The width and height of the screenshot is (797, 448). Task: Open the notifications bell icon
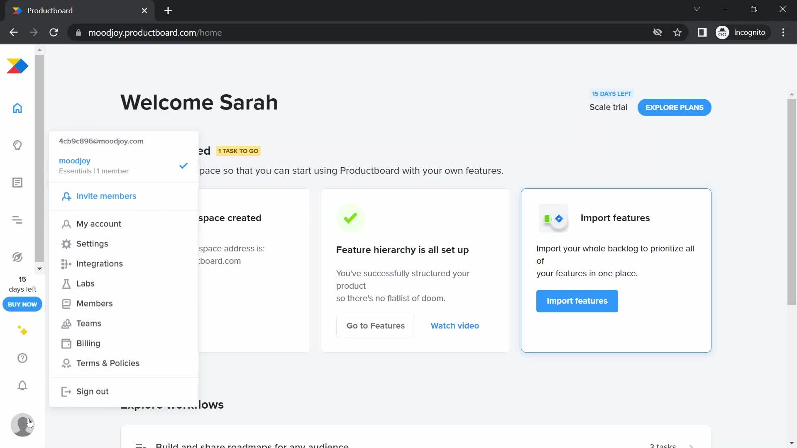[x=22, y=385]
